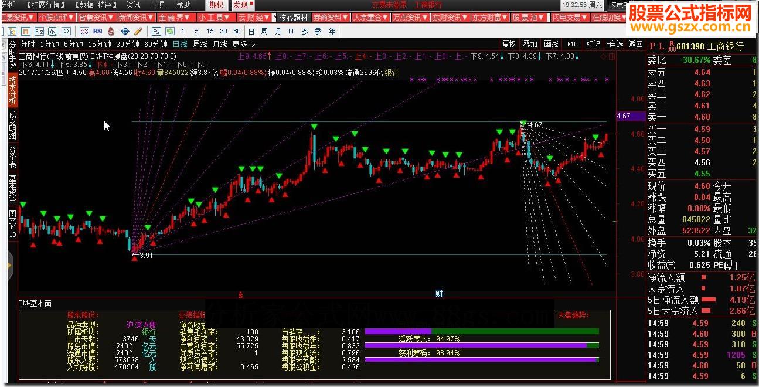
Task: Open the 工具 menu
Action: tap(158, 5)
